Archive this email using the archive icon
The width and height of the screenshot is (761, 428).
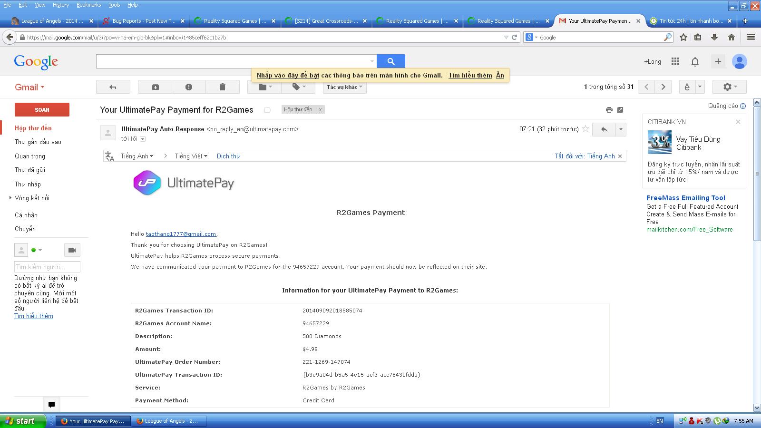tap(155, 87)
